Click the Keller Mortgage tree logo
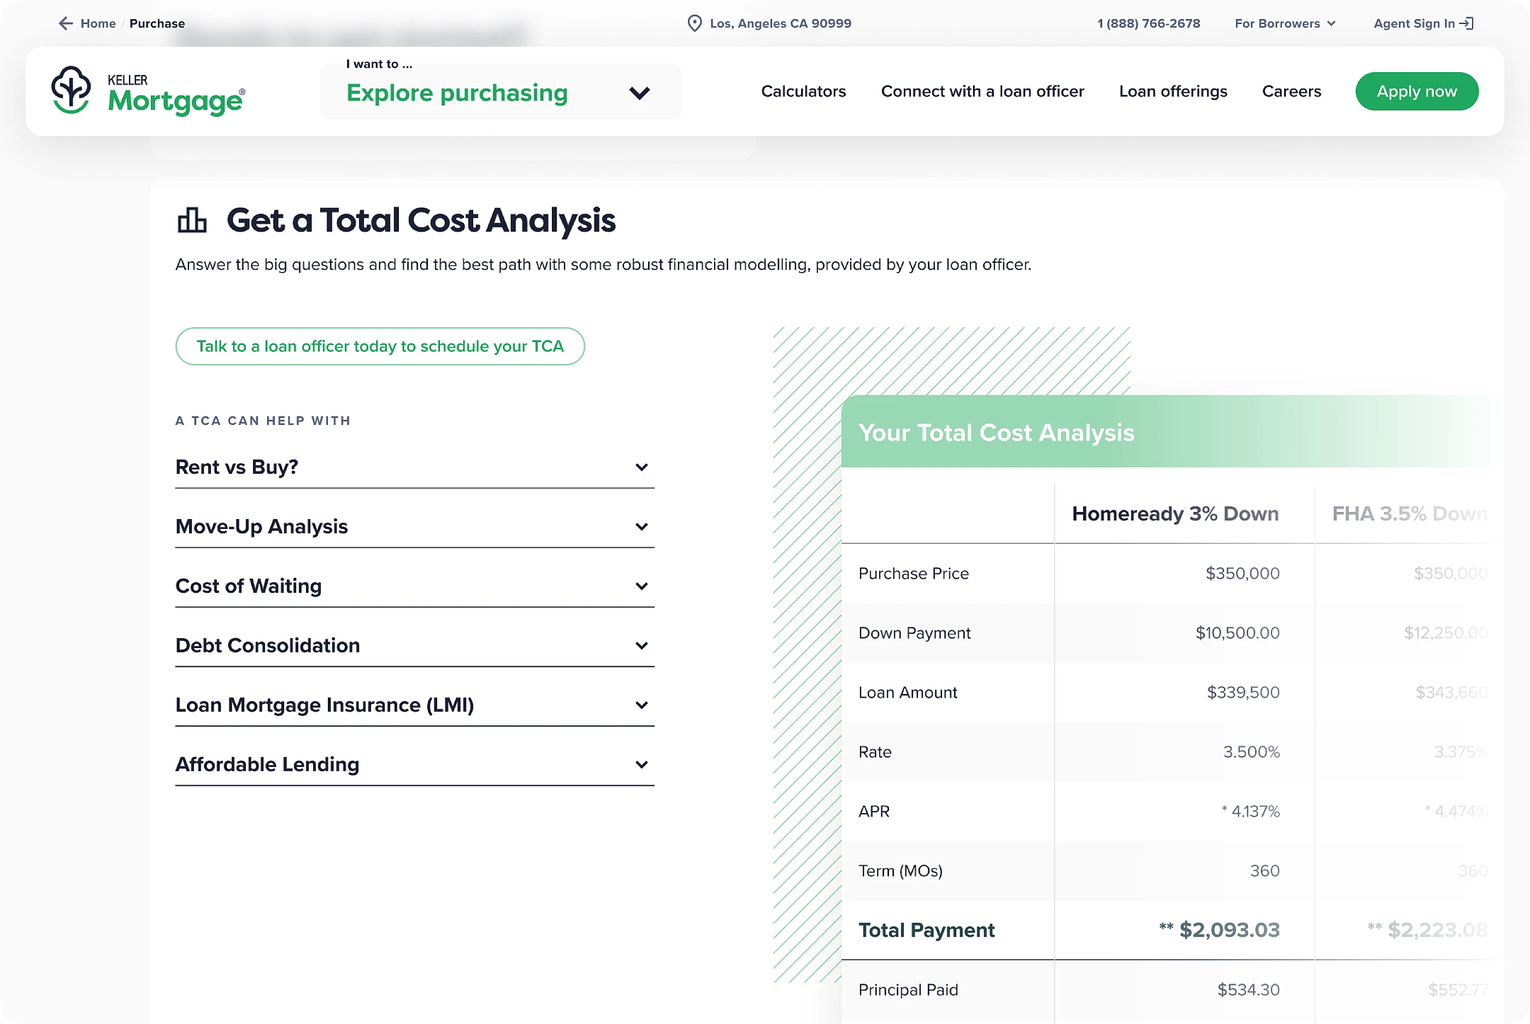 click(70, 91)
